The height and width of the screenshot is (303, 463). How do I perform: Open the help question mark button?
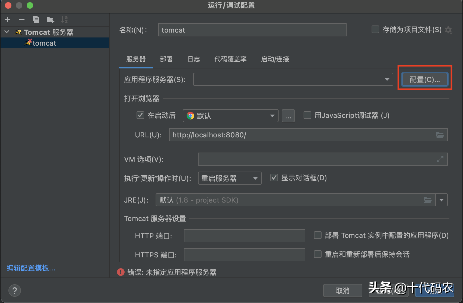(15, 291)
